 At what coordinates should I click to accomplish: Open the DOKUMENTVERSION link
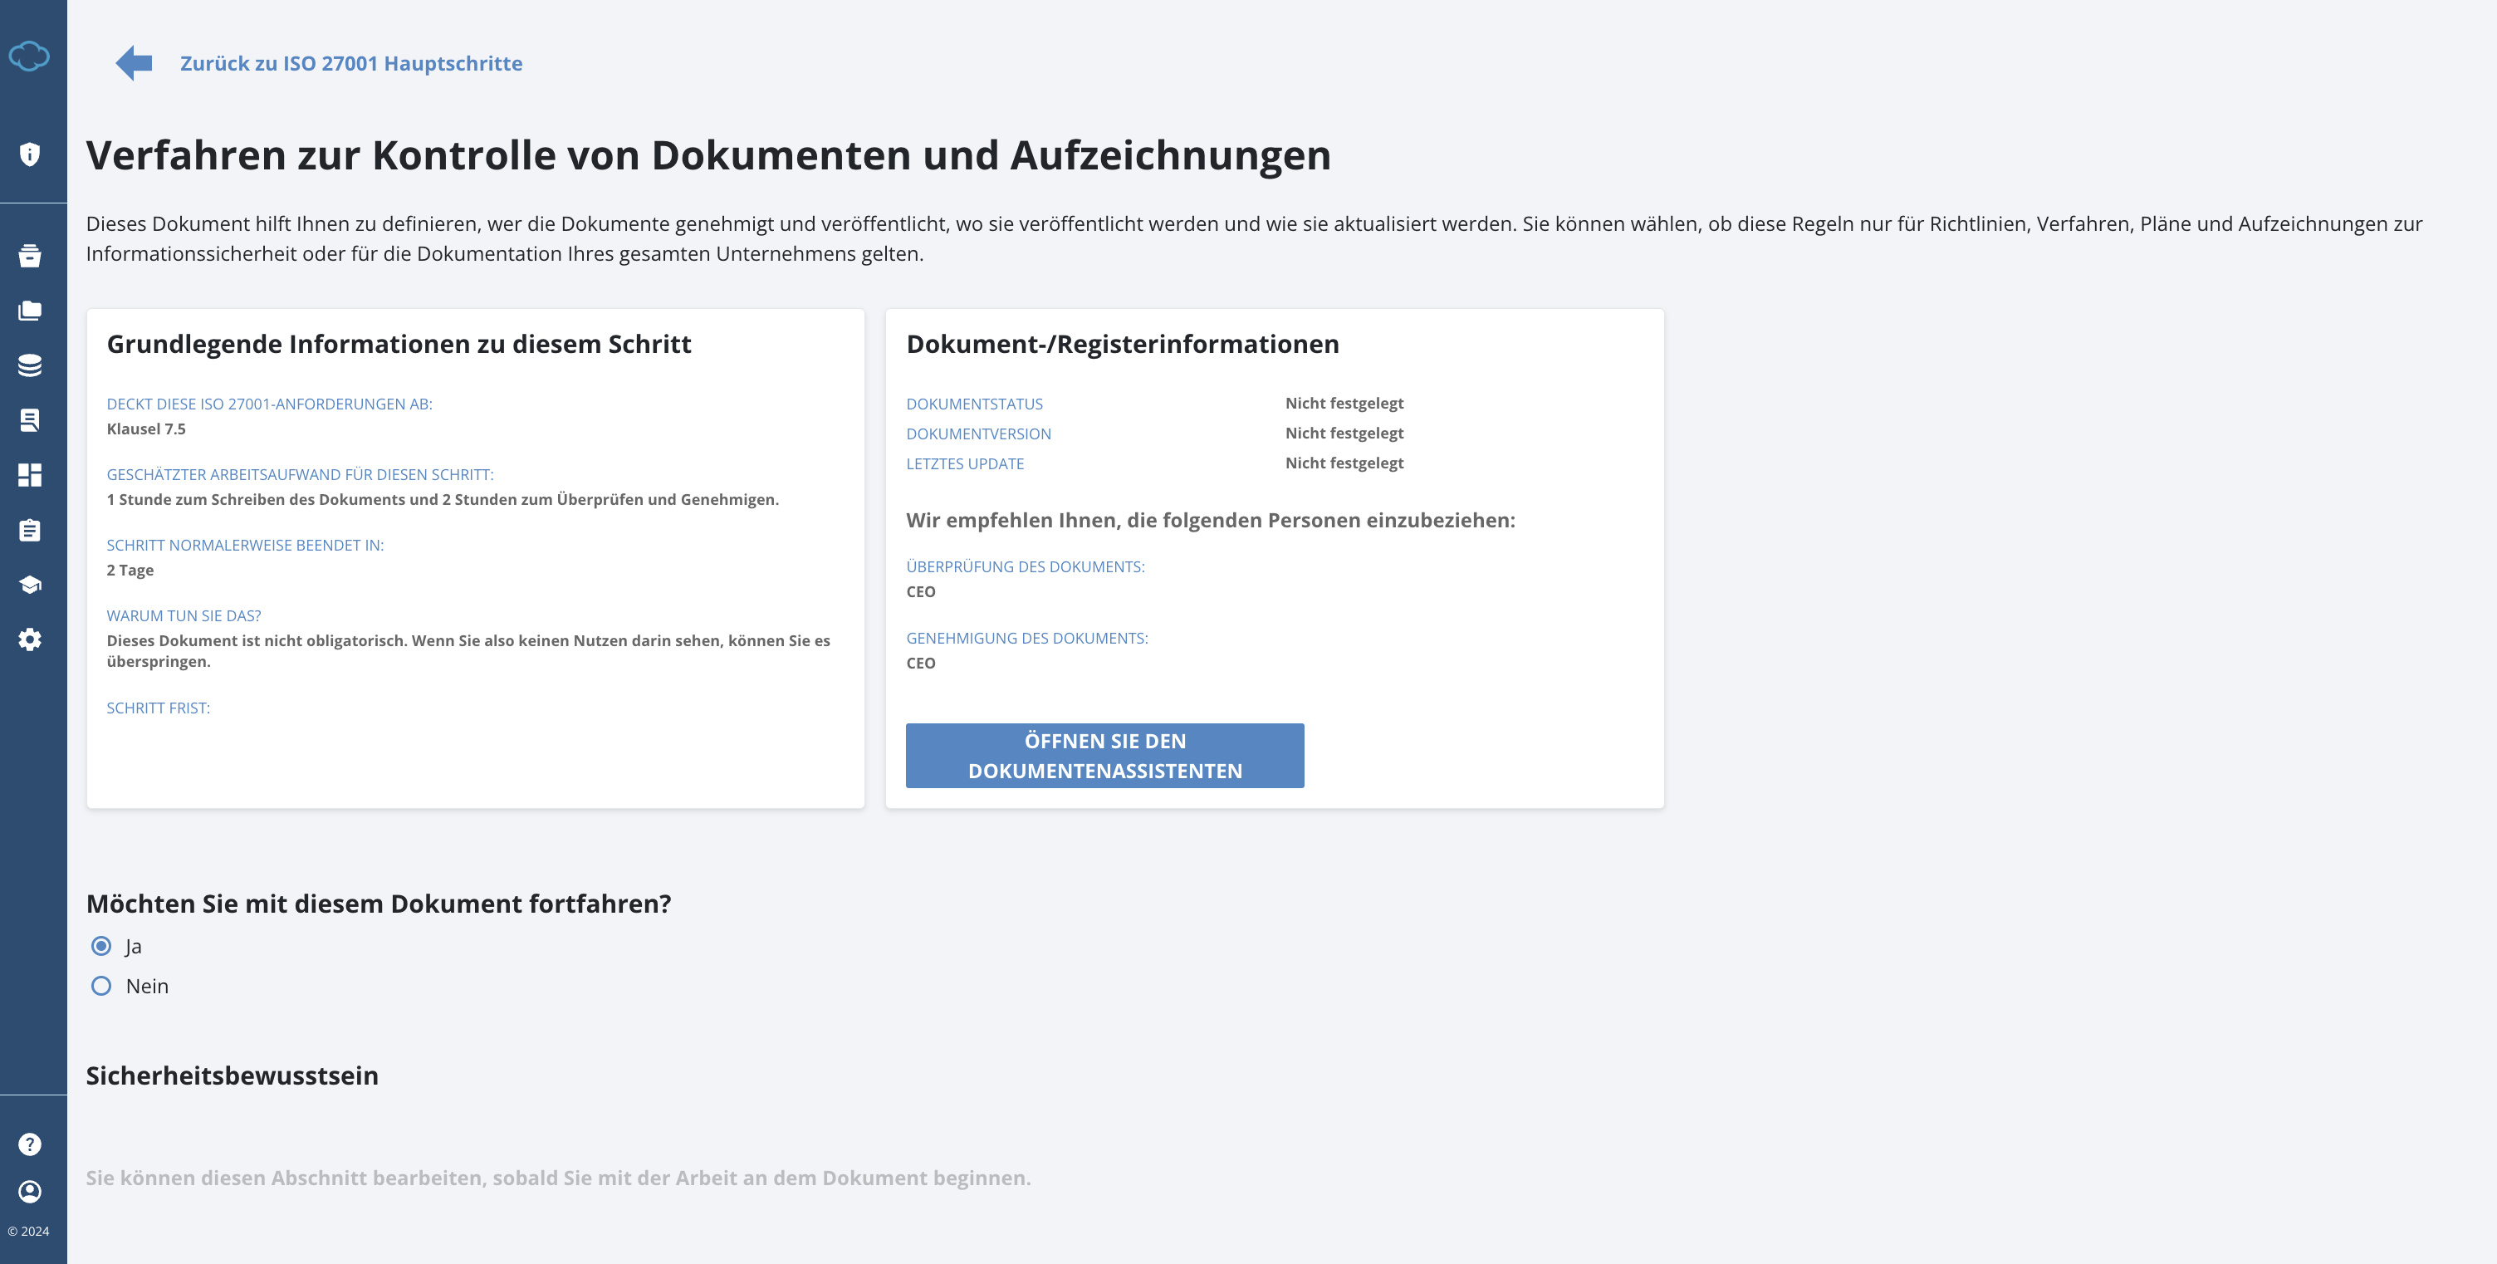[978, 434]
